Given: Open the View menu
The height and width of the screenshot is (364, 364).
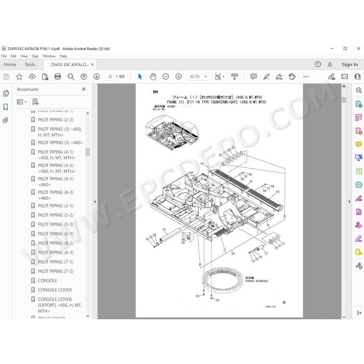Looking at the screenshot, I should pos(24,56).
